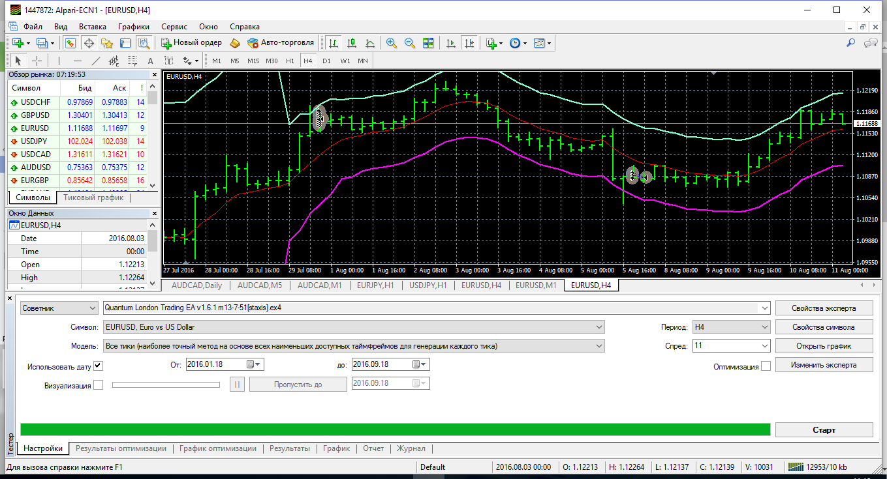
Task: Select the Fibonacci retracement tool
Action: pos(132,61)
